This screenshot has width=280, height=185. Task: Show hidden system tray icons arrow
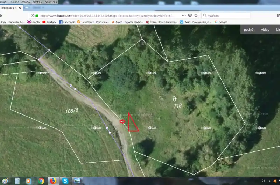(269, 181)
